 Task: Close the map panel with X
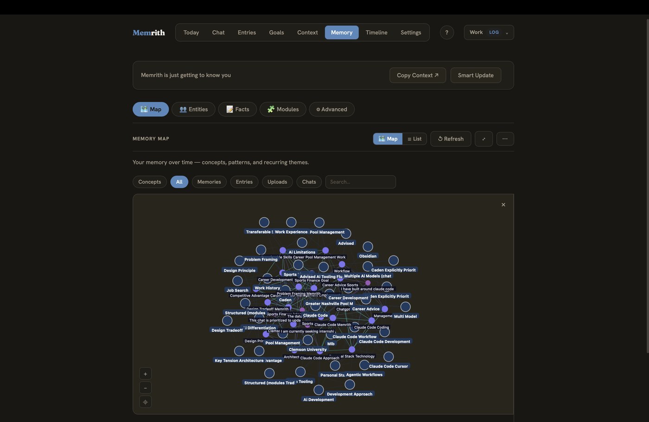point(503,205)
